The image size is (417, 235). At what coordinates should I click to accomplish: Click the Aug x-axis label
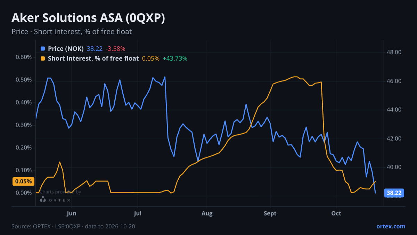pyautogui.click(x=207, y=213)
